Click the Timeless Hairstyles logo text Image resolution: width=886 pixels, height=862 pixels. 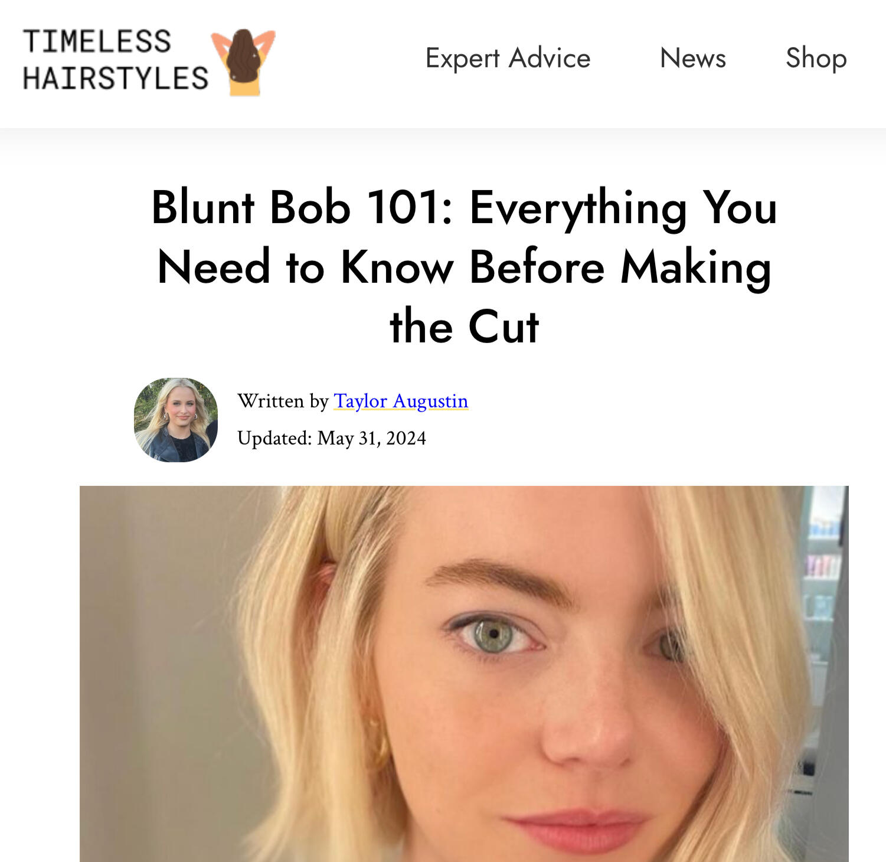116,60
